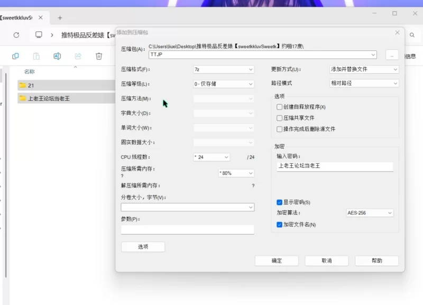
Task: Click the Share icon in Explorer toolbar
Action: [x=78, y=56]
